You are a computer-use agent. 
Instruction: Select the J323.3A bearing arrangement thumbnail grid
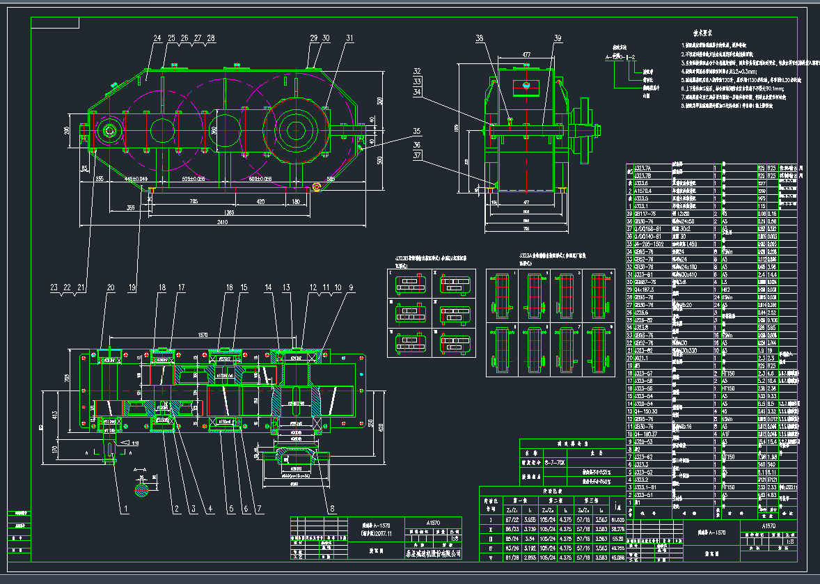(x=550, y=313)
